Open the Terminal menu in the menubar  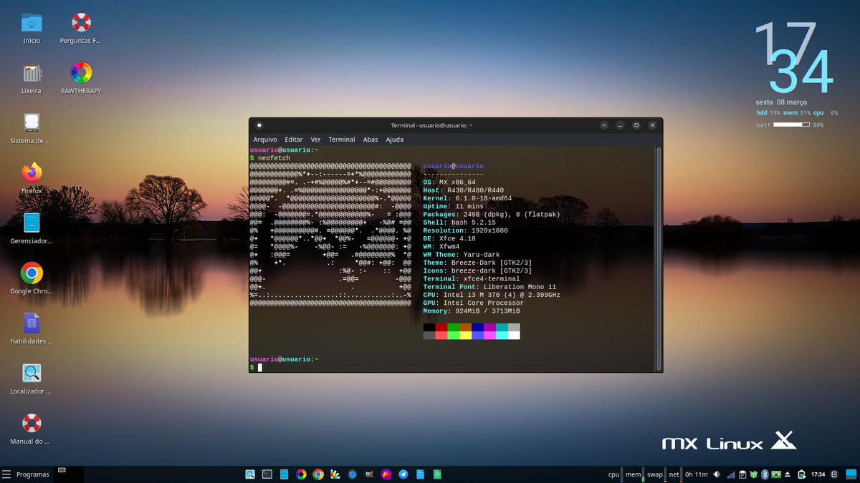click(x=341, y=140)
